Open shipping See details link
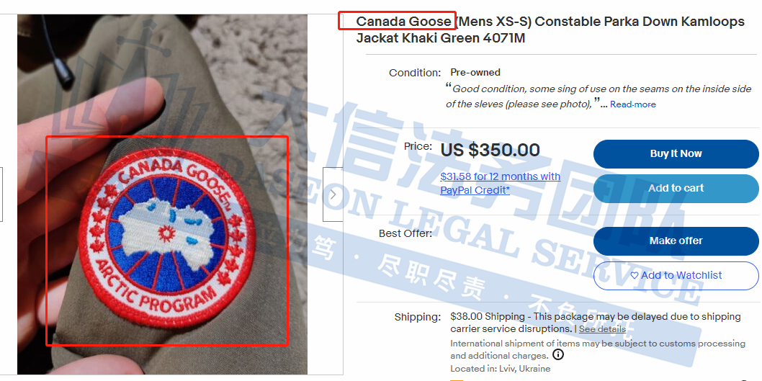762x381 pixels. coord(602,329)
